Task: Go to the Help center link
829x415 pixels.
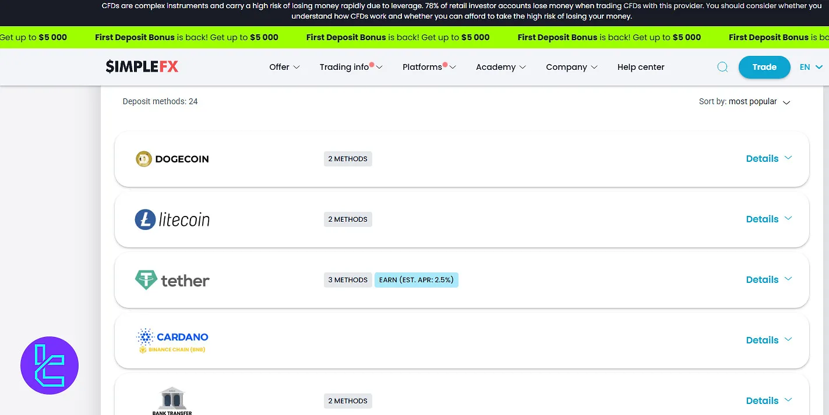Action: [x=641, y=67]
